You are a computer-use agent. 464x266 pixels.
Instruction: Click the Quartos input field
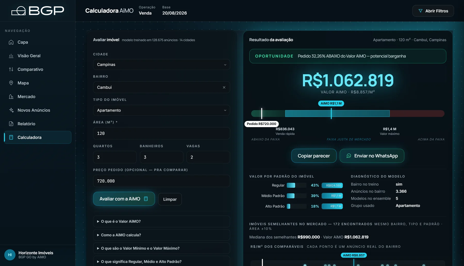point(115,157)
